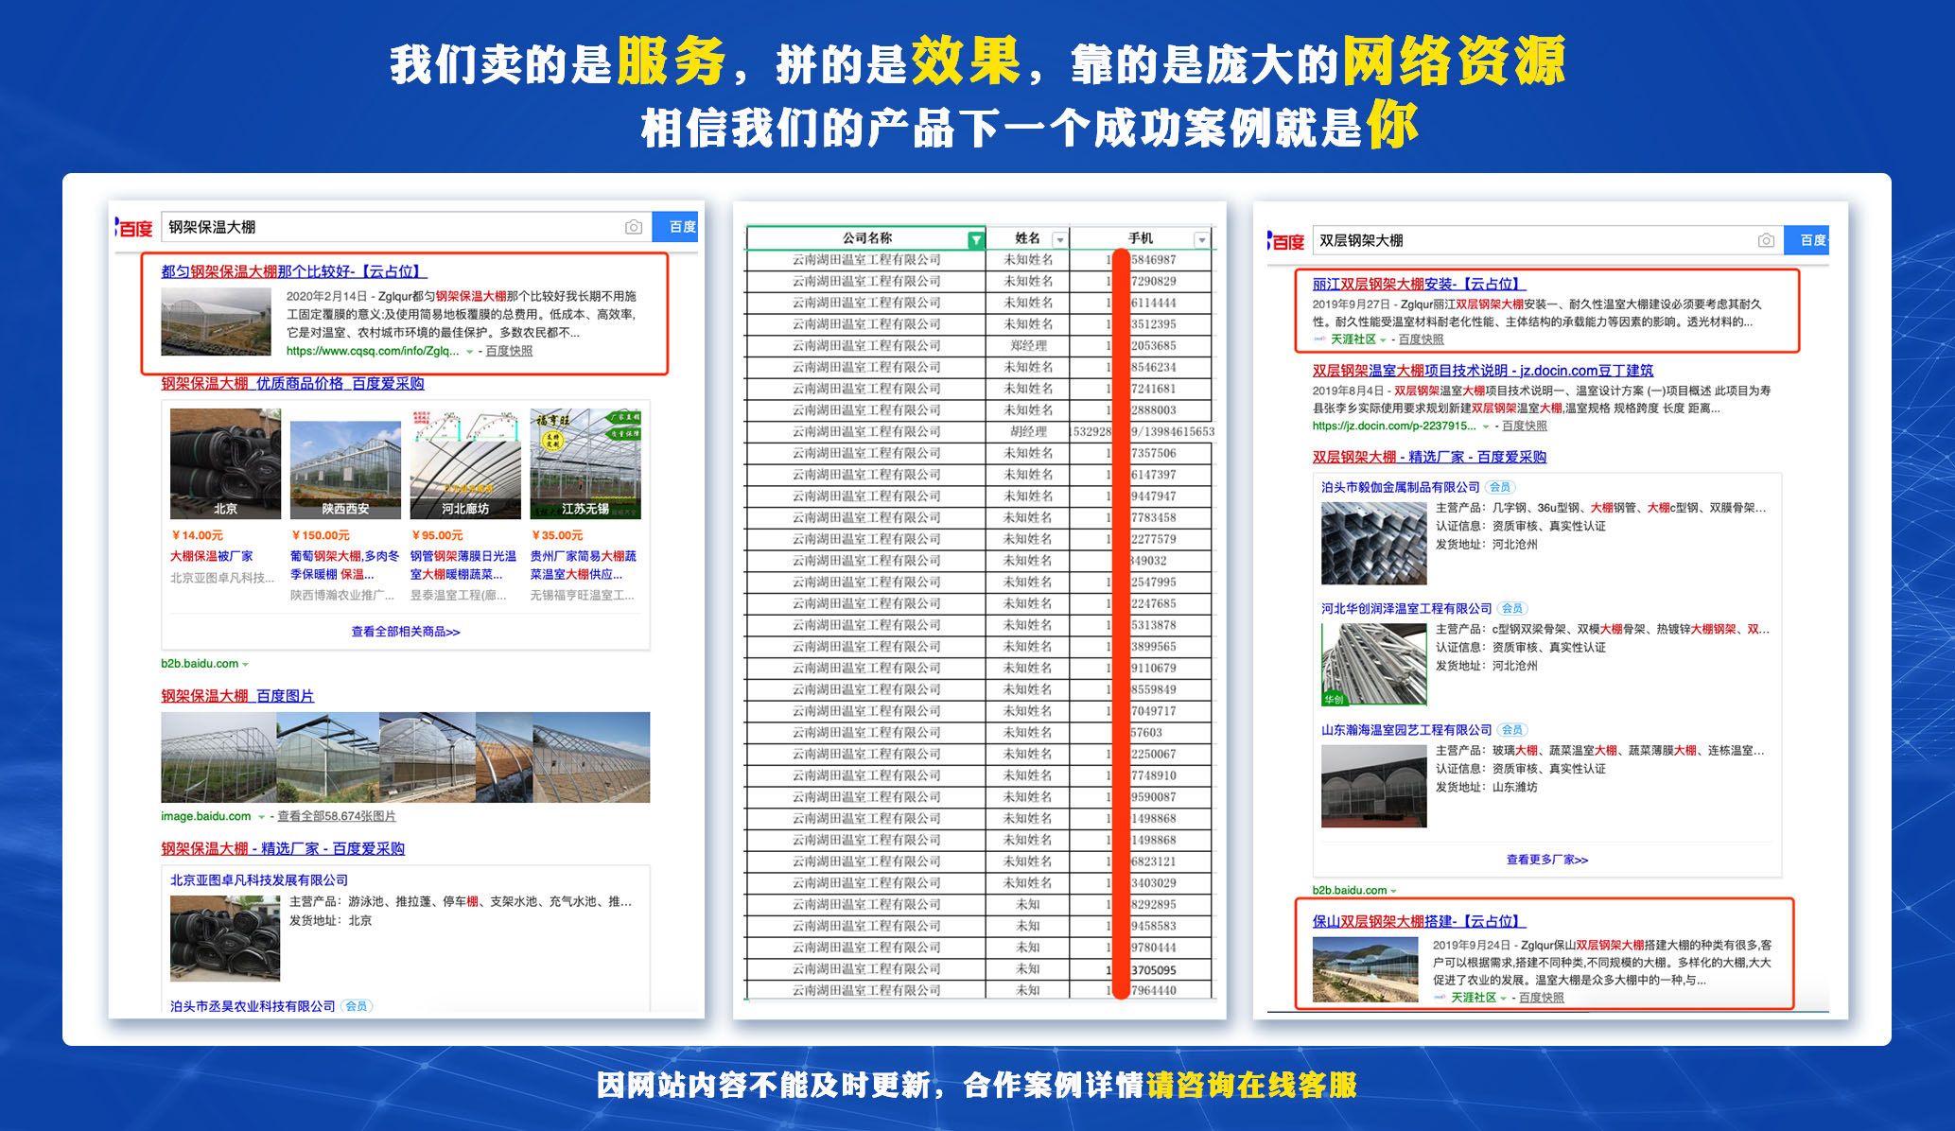1955x1131 pixels.
Task: Click camera icon in left Baidu search
Action: click(634, 227)
